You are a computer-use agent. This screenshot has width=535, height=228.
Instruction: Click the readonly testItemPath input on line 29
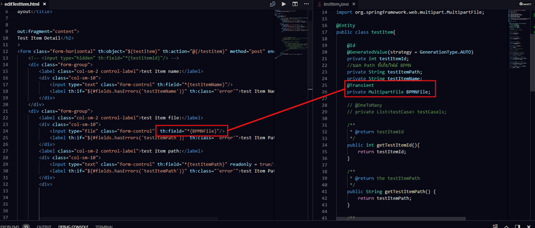[162, 165]
